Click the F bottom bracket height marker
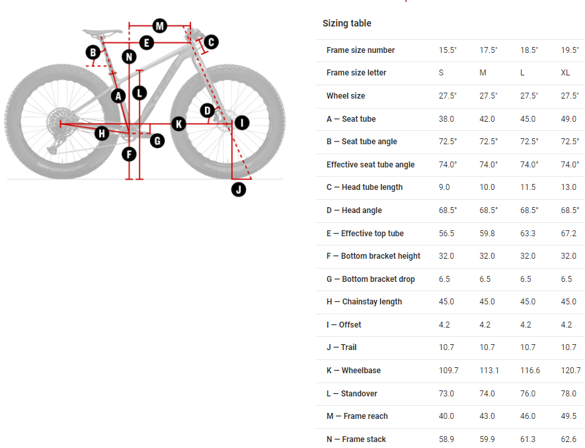The image size is (585, 448). tap(129, 155)
